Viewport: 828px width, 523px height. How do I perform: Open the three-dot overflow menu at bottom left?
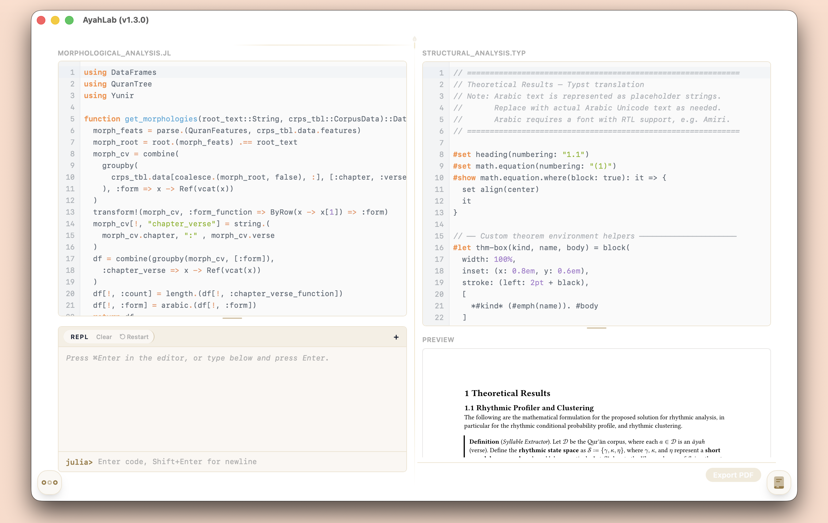[49, 483]
